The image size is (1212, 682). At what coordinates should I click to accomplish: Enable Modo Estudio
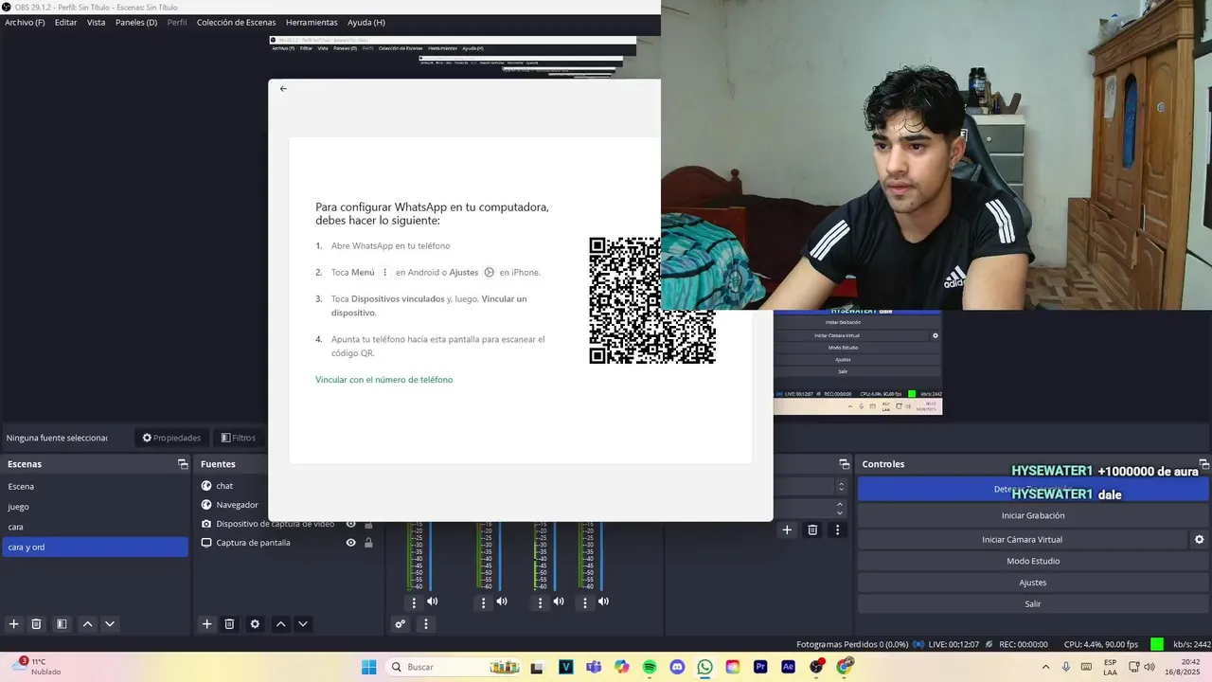click(1033, 561)
